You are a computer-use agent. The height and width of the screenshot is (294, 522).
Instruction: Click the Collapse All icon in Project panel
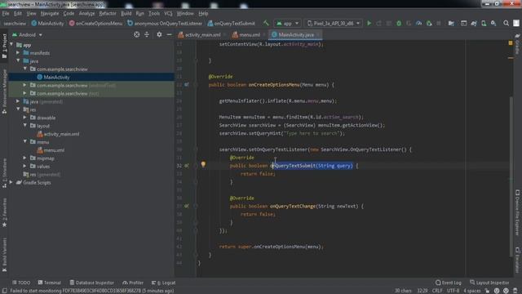[x=147, y=34]
